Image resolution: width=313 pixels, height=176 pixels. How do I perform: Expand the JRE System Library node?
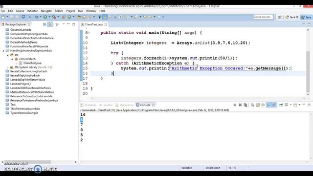tap(8, 67)
